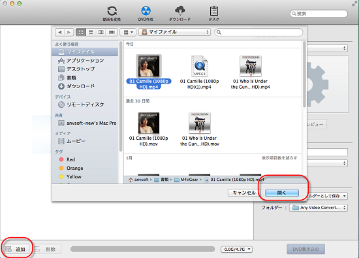Image resolution: width=359 pixels, height=258 pixels.
Task: Click the 検索 search field in toolbar
Action: point(319,14)
